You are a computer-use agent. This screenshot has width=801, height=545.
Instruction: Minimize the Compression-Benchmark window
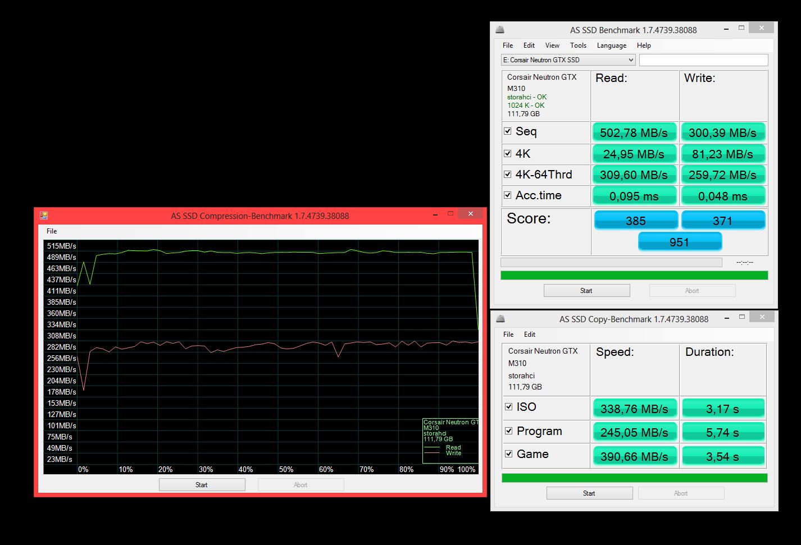(x=435, y=214)
